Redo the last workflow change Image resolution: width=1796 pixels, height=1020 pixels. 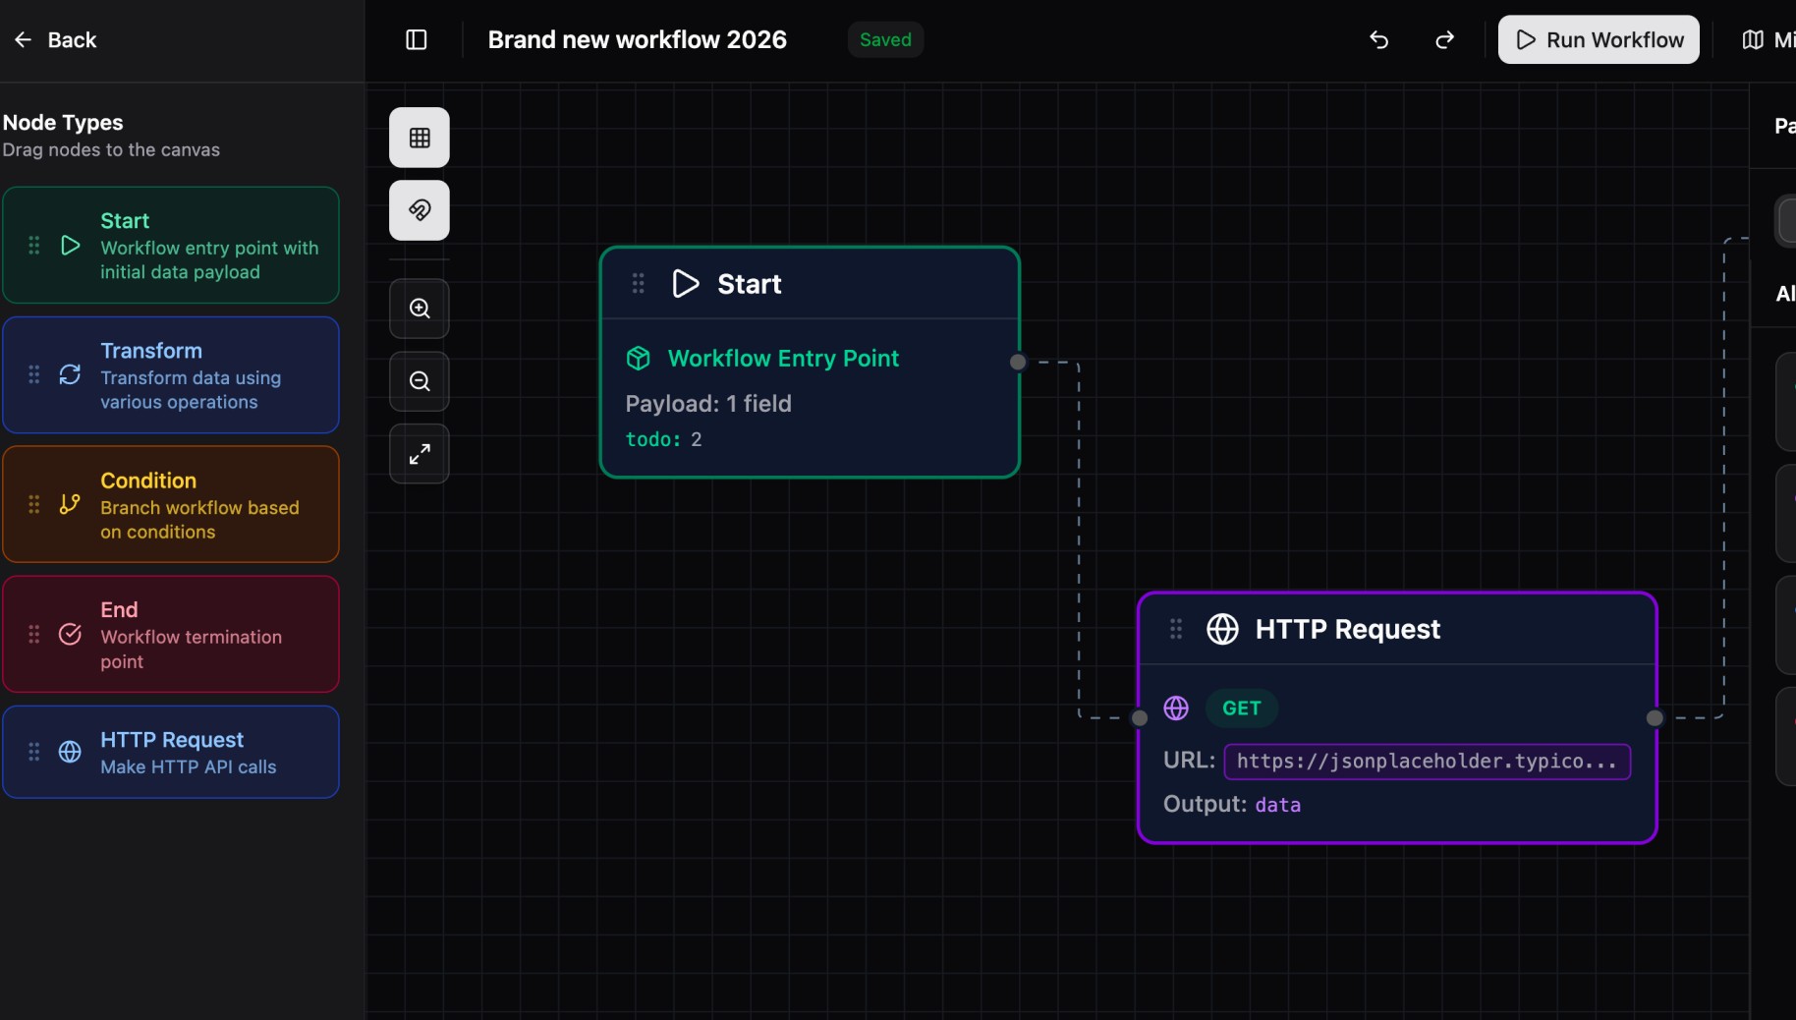coord(1444,40)
